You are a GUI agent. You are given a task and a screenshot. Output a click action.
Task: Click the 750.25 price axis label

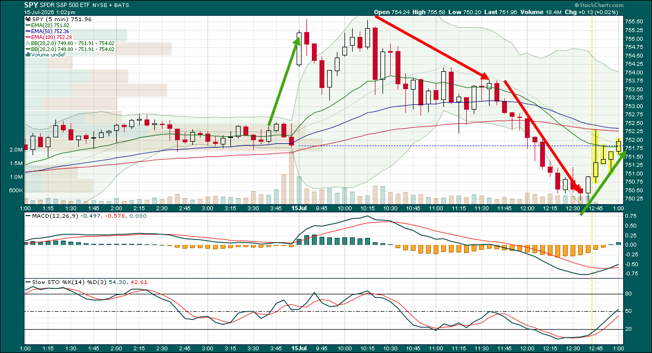pos(633,199)
